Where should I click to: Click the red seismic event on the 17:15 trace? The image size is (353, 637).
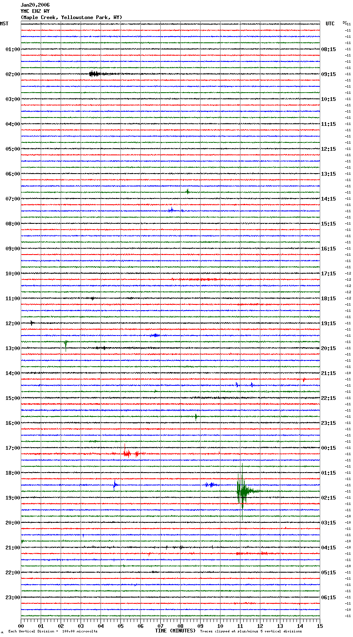tap(127, 453)
